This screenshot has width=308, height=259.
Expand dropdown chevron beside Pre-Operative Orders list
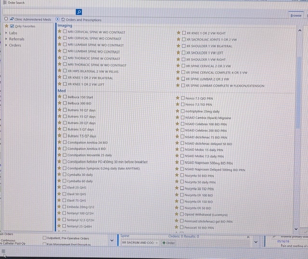pos(112,240)
